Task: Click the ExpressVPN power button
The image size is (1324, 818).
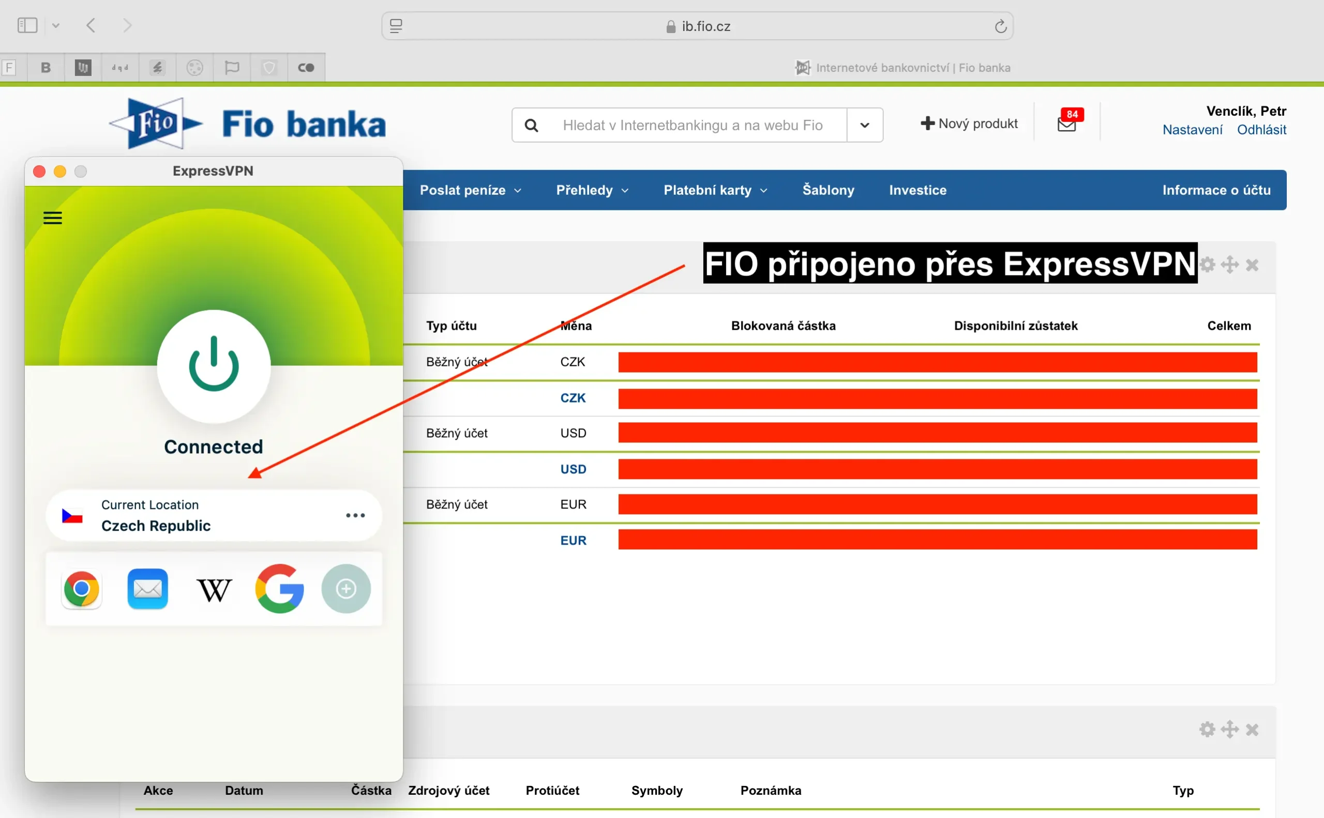Action: click(214, 366)
